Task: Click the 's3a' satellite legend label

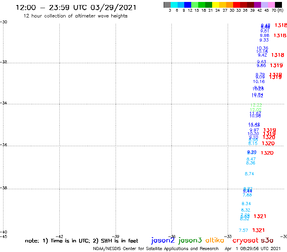Action: pyautogui.click(x=267, y=240)
